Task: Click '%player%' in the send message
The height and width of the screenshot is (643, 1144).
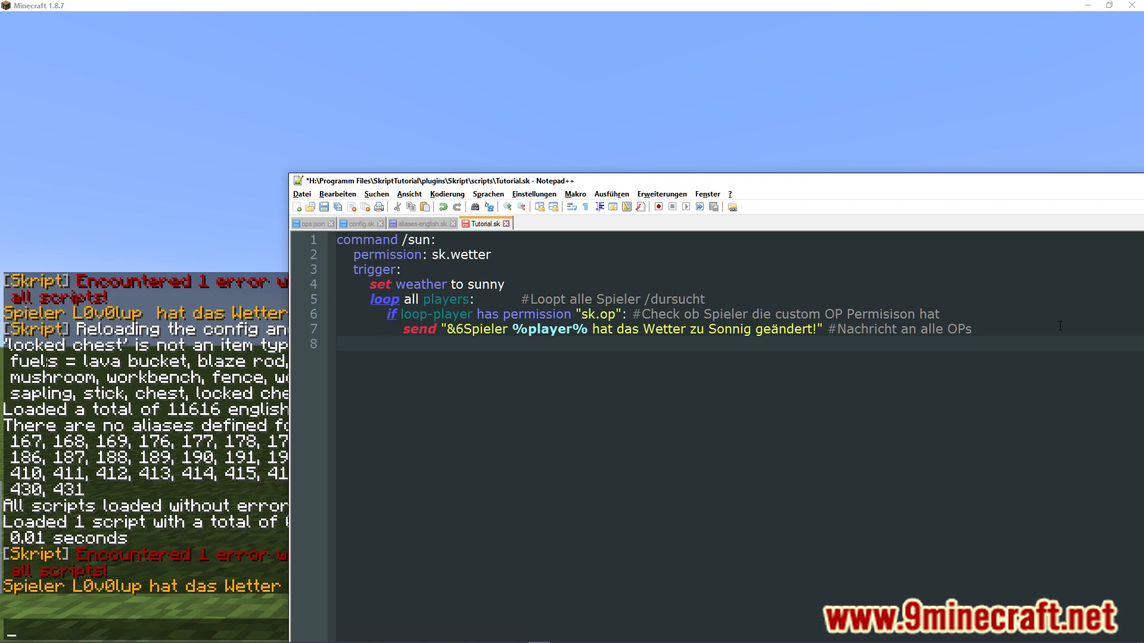Action: tap(550, 329)
